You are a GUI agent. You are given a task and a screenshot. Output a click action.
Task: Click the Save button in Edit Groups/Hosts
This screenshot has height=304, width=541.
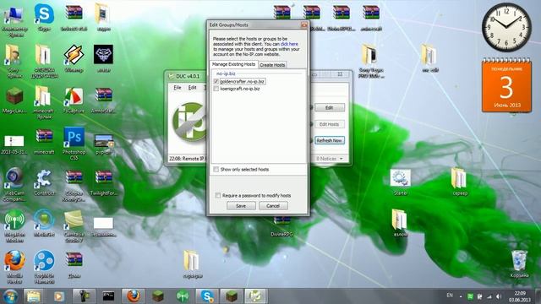pyautogui.click(x=241, y=206)
